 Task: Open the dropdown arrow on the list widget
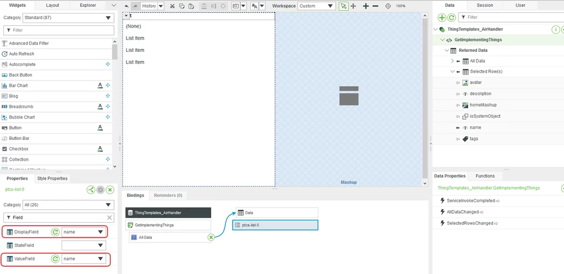[126, 16]
